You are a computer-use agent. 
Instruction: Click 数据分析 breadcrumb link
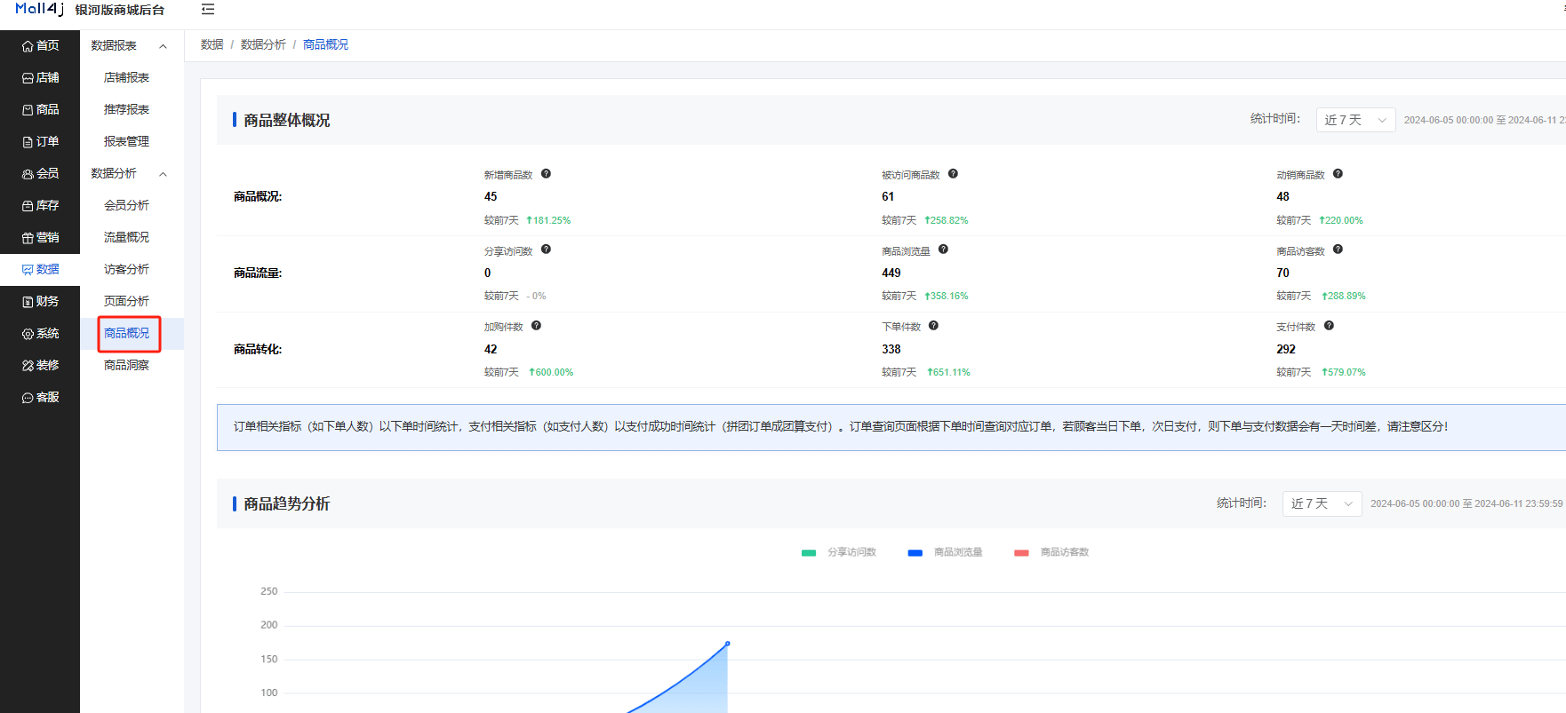point(263,44)
